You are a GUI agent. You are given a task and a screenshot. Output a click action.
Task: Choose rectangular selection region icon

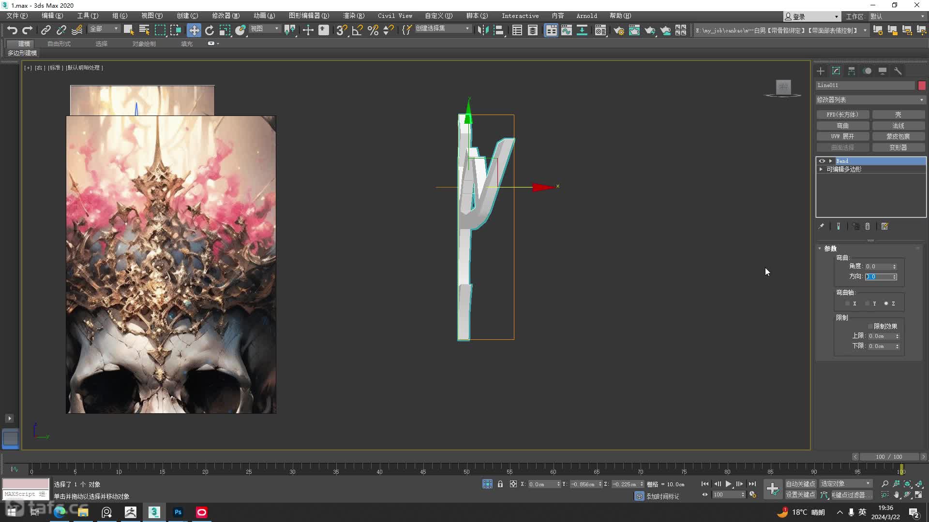click(x=160, y=30)
